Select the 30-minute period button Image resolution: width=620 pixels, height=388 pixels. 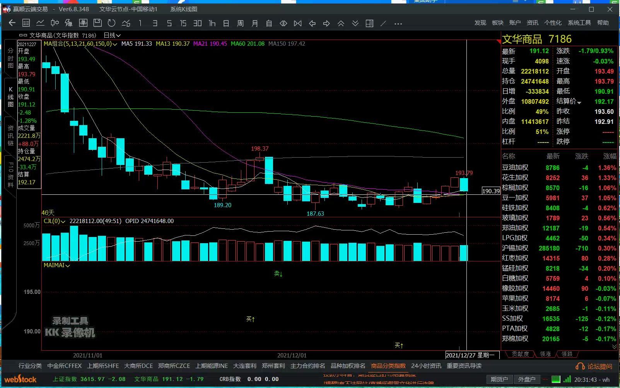[x=197, y=23]
